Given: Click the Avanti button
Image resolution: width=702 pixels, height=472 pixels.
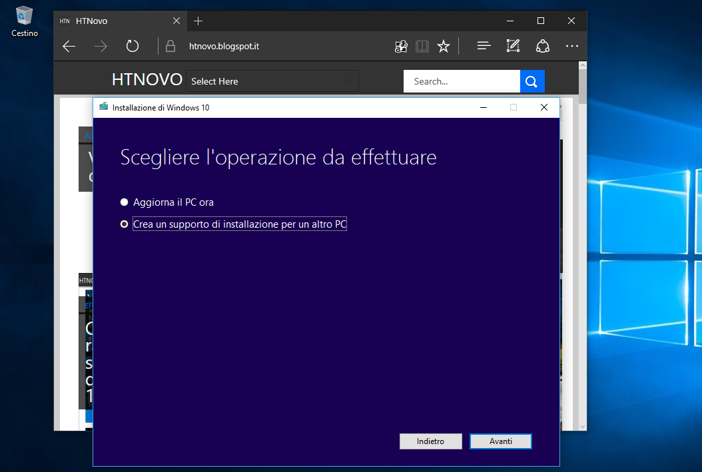Looking at the screenshot, I should 501,441.
